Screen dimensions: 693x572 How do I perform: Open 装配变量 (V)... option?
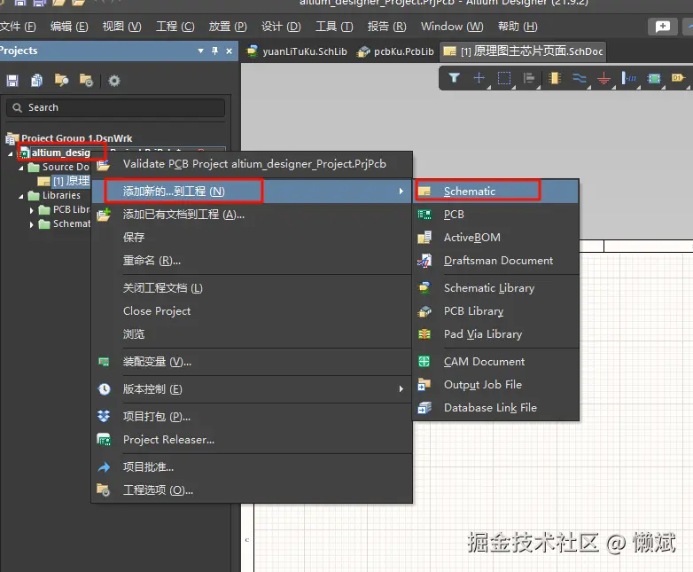[x=253, y=362]
